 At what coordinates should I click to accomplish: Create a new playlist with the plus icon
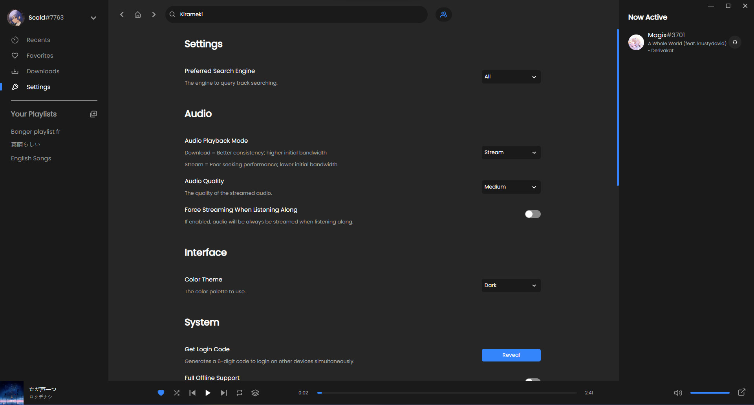pos(93,114)
